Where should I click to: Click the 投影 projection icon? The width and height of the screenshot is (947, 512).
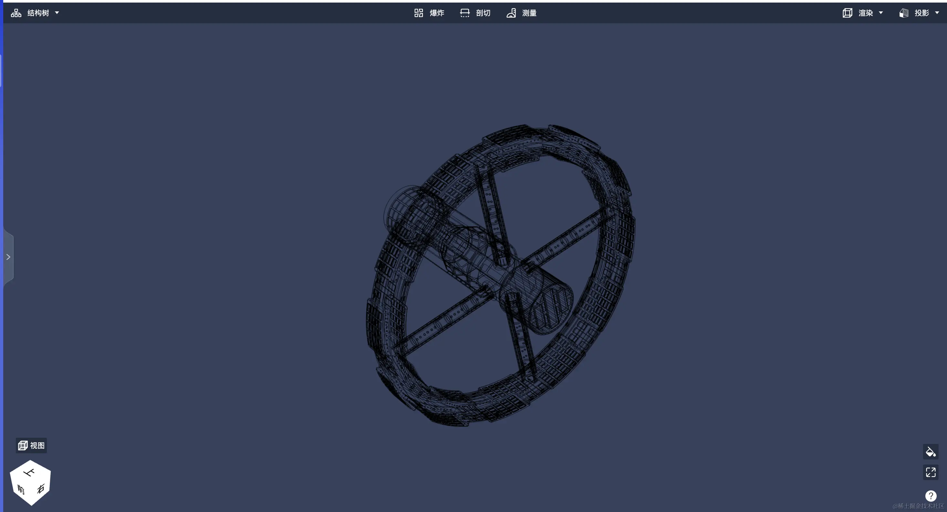coord(904,13)
